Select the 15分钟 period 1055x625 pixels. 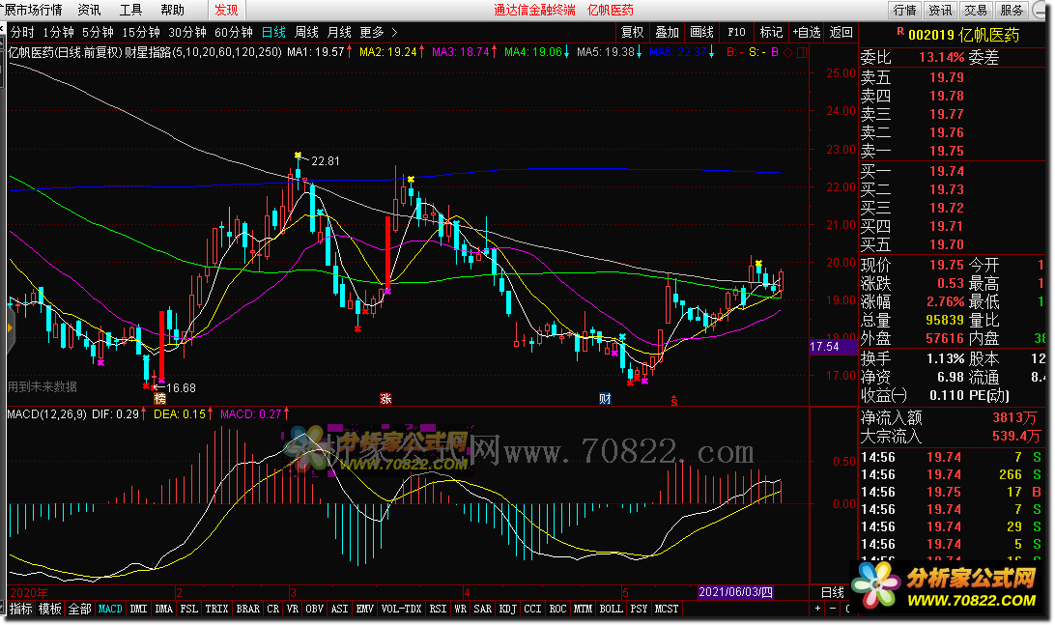point(141,32)
